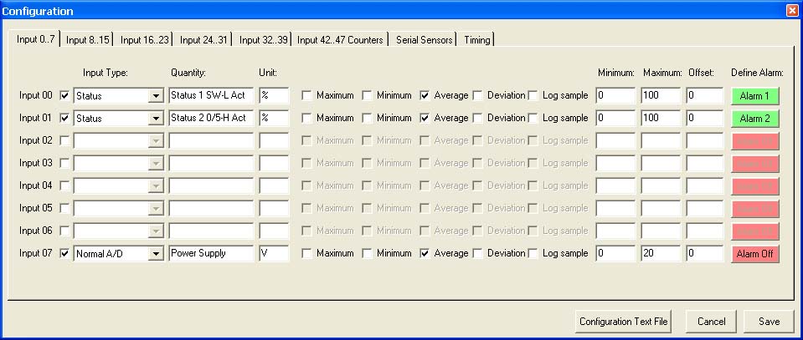
Task: Open Normal A/D dropdown for Input 07
Action: pos(155,253)
